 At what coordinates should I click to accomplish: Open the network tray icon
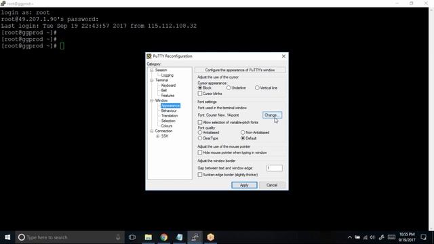365,237
